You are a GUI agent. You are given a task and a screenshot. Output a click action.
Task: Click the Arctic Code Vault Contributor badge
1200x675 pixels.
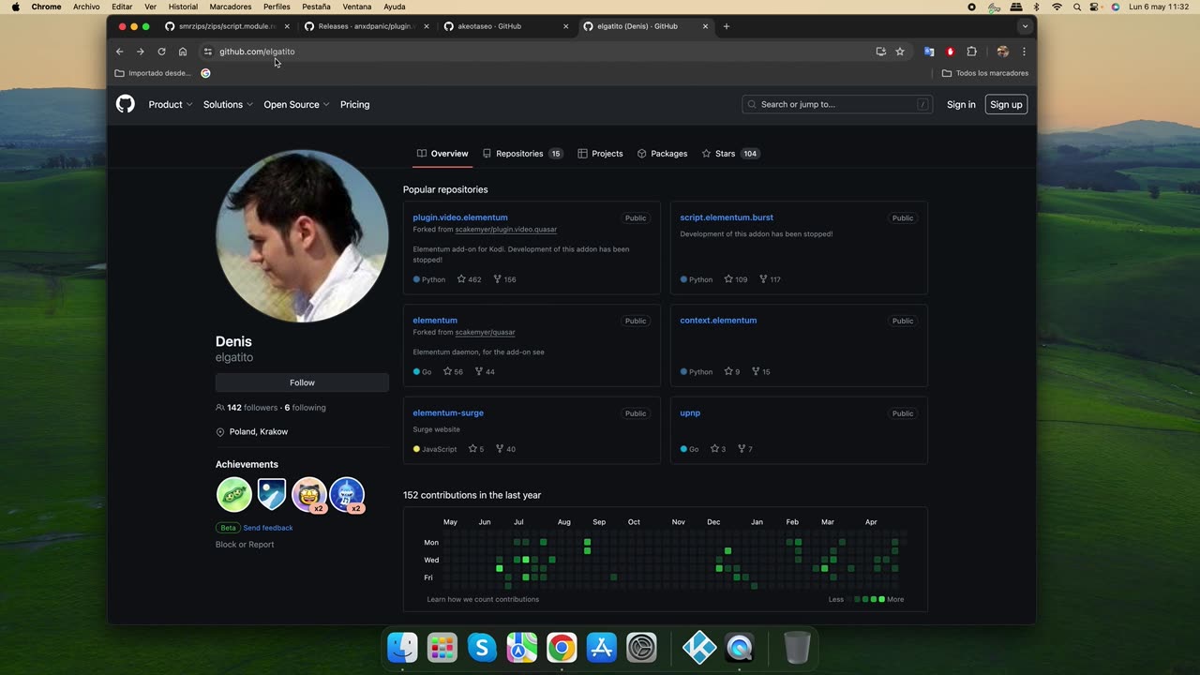coord(271,494)
